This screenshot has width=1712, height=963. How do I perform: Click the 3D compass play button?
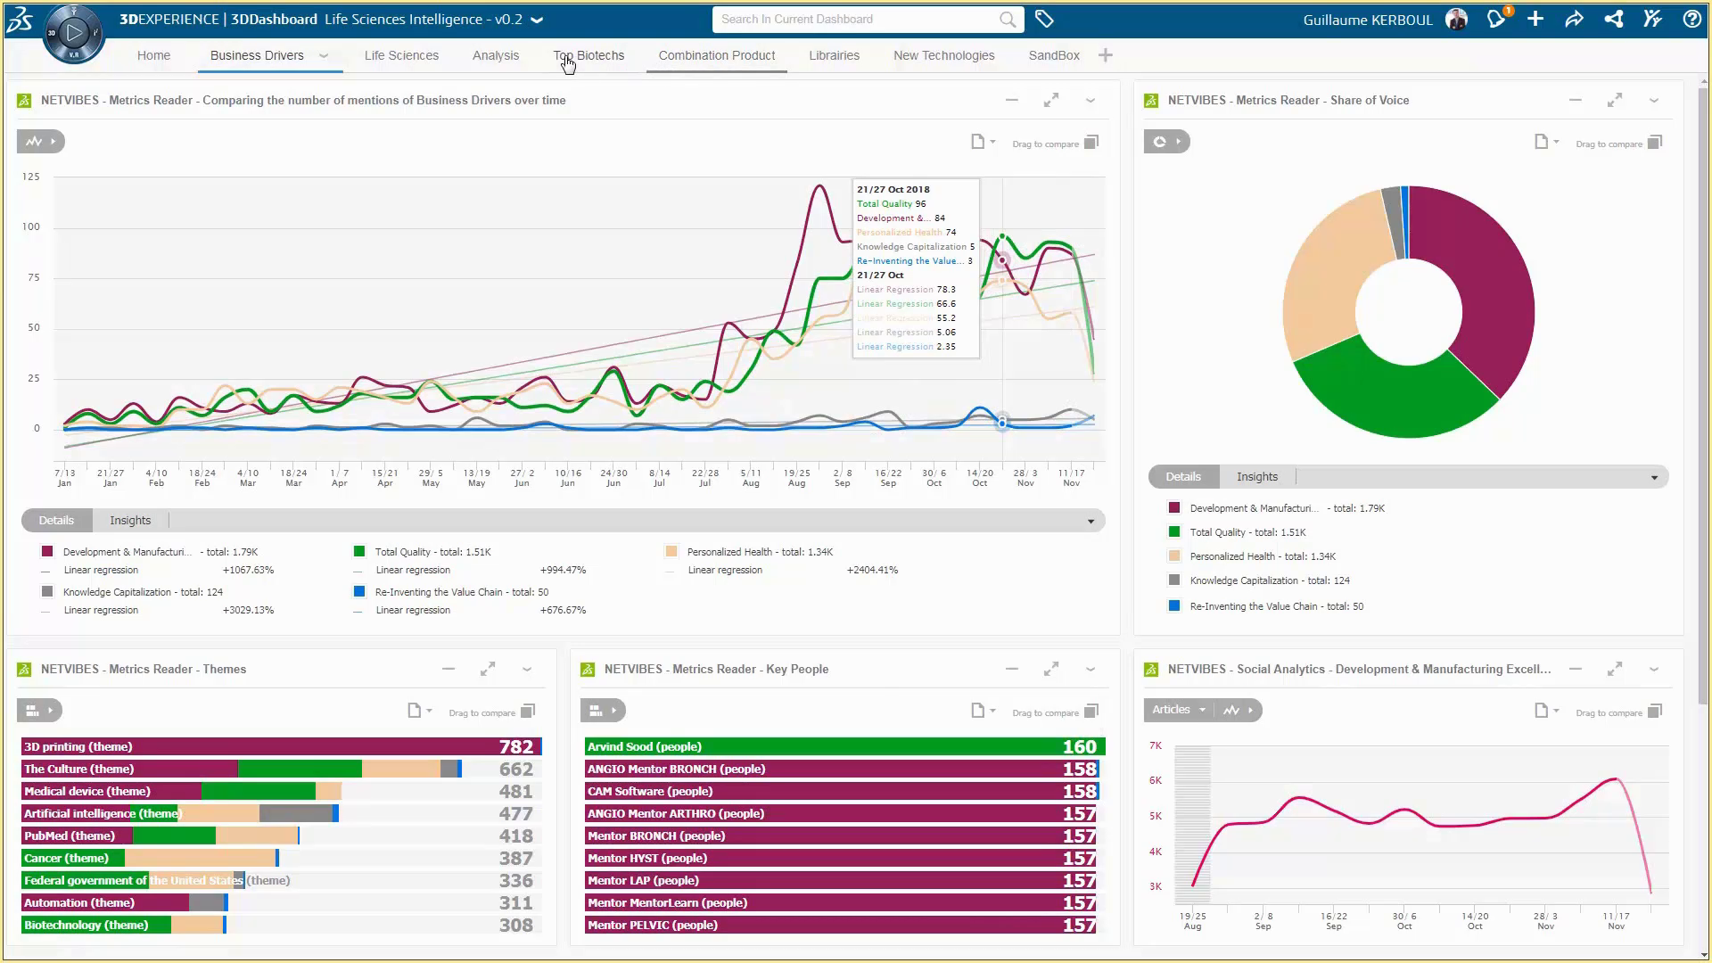pyautogui.click(x=74, y=33)
